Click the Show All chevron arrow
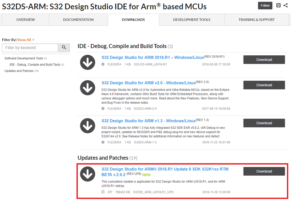 pos(33,40)
